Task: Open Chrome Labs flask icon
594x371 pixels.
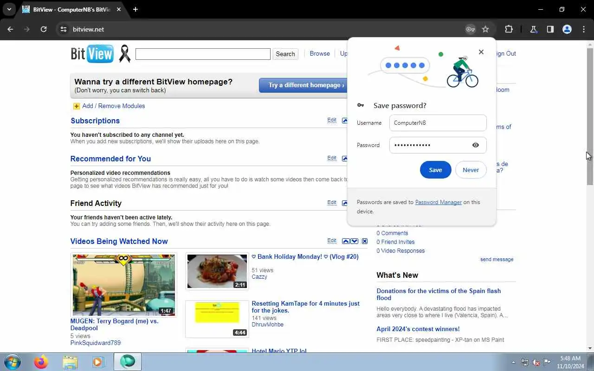Action: (x=534, y=29)
